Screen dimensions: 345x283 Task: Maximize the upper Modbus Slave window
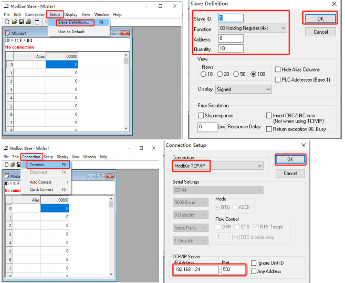tap(160, 6)
